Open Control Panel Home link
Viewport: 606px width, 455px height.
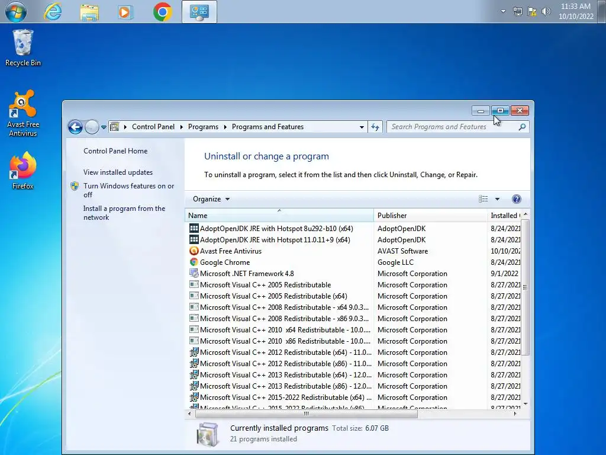[115, 151]
